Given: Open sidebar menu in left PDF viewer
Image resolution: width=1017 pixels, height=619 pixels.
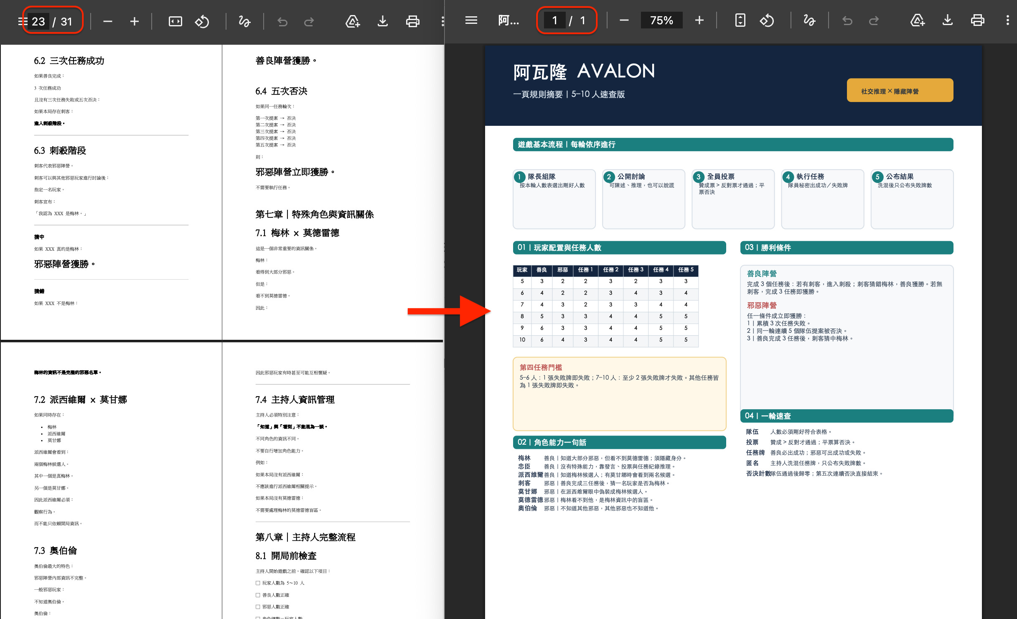Looking at the screenshot, I should [22, 21].
